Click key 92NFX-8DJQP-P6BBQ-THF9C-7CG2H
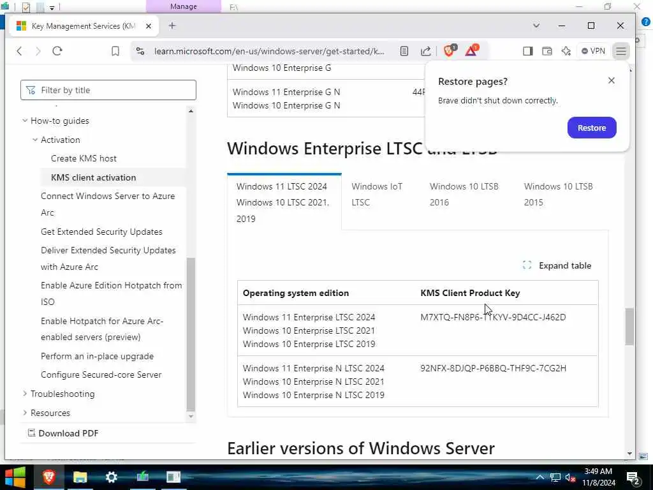The width and height of the screenshot is (653, 490). pos(493,368)
